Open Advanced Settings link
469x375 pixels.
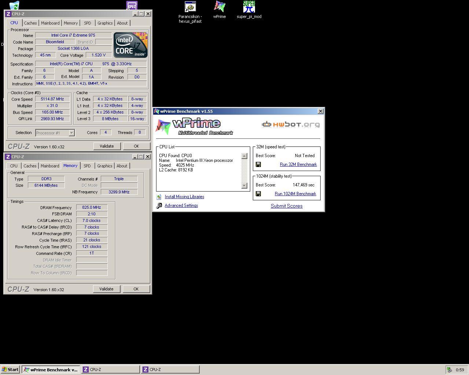point(181,206)
